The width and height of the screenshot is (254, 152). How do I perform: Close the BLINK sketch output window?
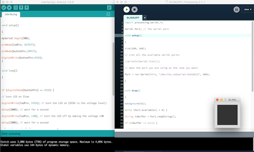pos(217,100)
